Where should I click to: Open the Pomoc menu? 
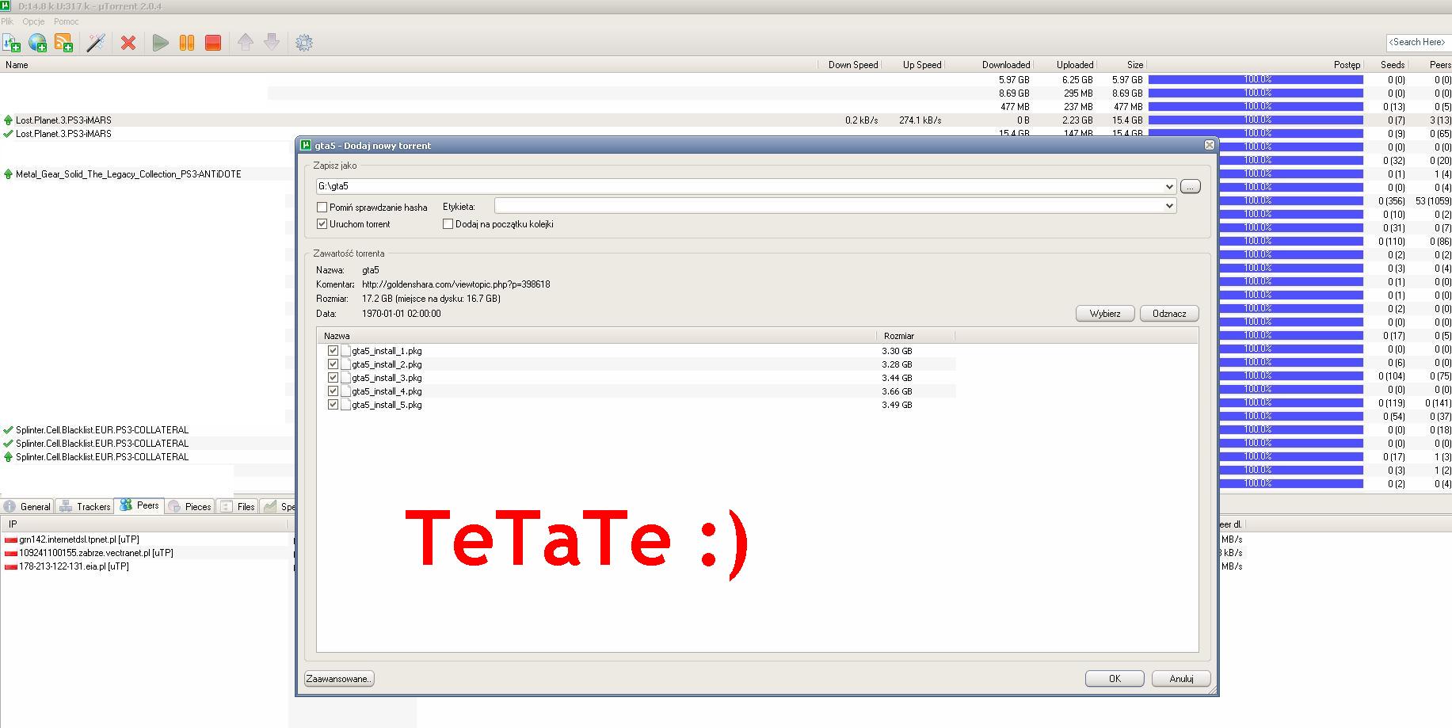tap(67, 22)
